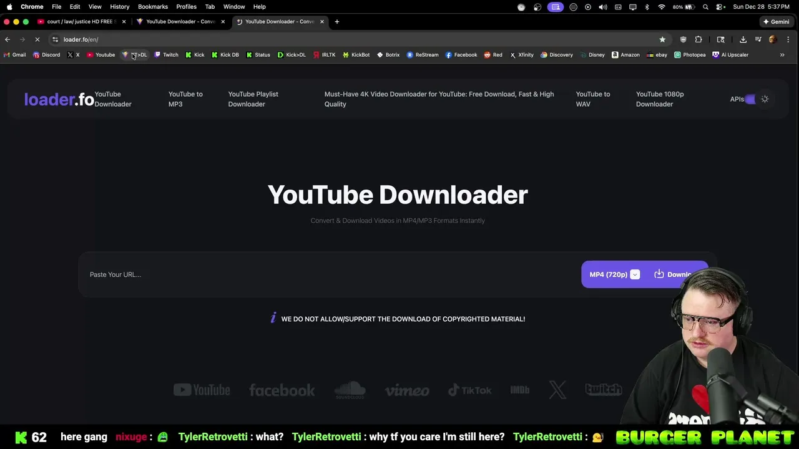799x449 pixels.
Task: Open the Amazon bookmark
Action: [x=625, y=55]
